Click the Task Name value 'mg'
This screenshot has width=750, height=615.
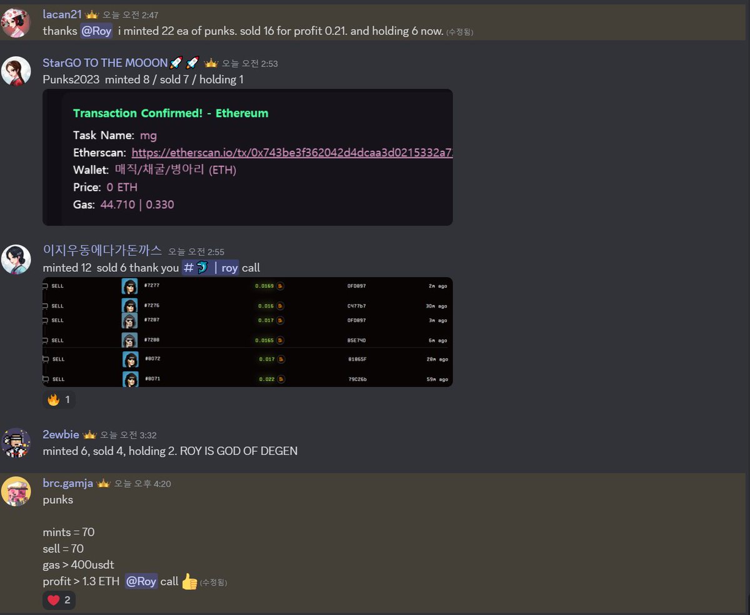point(148,135)
